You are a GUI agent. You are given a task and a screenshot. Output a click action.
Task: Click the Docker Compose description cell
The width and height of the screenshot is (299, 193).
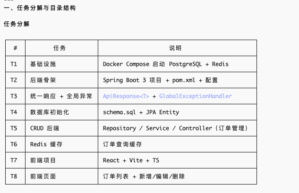177,64
